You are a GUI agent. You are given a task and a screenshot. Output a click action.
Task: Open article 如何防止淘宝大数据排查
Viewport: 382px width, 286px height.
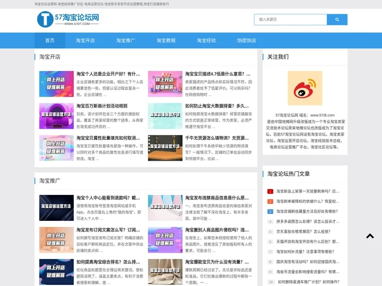217,106
